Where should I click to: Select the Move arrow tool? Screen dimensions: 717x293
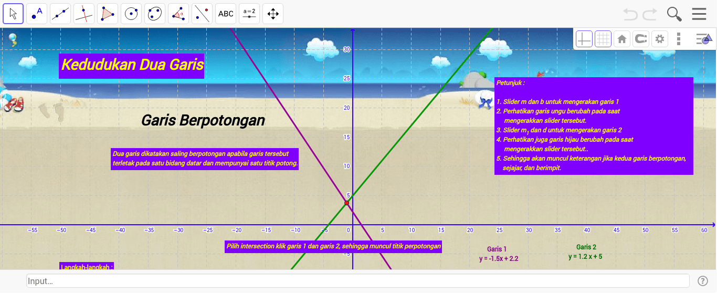(x=13, y=14)
